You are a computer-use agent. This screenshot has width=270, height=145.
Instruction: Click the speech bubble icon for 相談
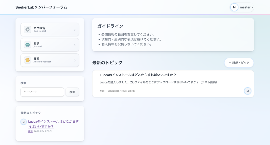(x=27, y=45)
